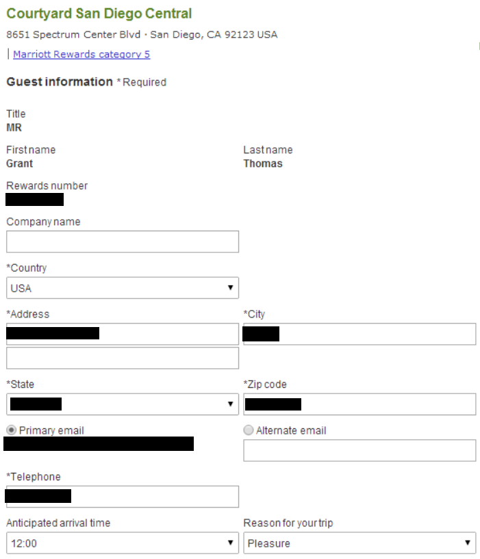Click the redacted Rewards number value
The height and width of the screenshot is (559, 480).
(35, 199)
